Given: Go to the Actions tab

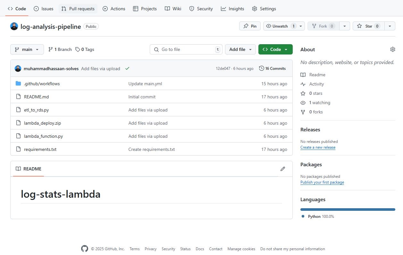Looking at the screenshot, I should [114, 9].
